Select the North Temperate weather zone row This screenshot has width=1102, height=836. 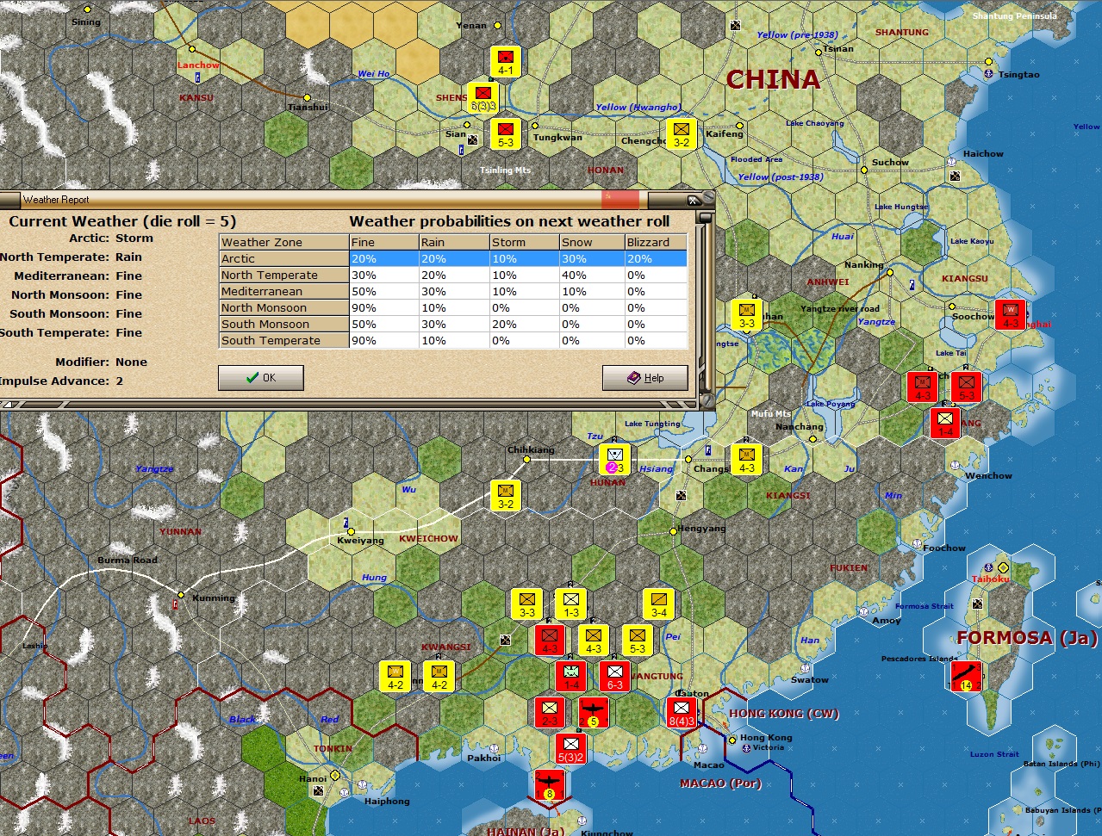[453, 275]
